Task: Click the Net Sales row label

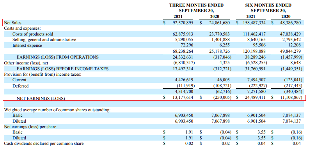Action: click(12, 23)
